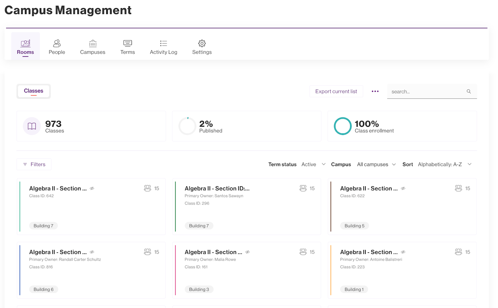Viewport: 498px width, 308px height.
Task: Click the search magnifier icon
Action: 469,92
